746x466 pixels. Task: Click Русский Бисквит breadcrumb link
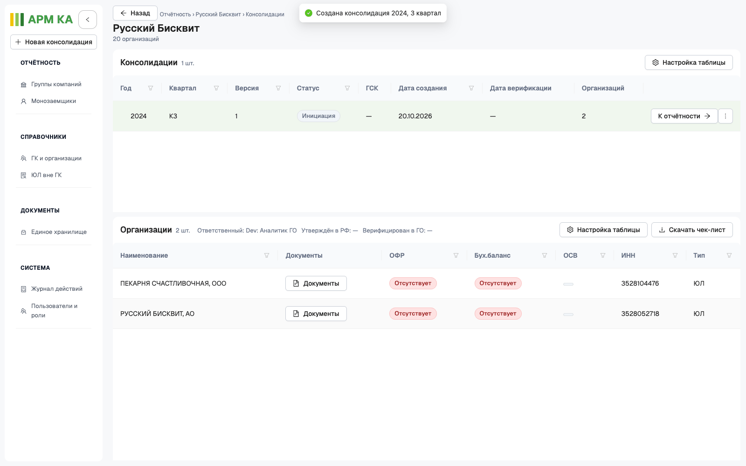click(x=218, y=14)
